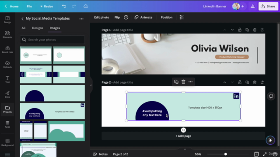Screen dimensions: 280x157
Task: Click Flip in the toolbar
Action: [x=117, y=17]
